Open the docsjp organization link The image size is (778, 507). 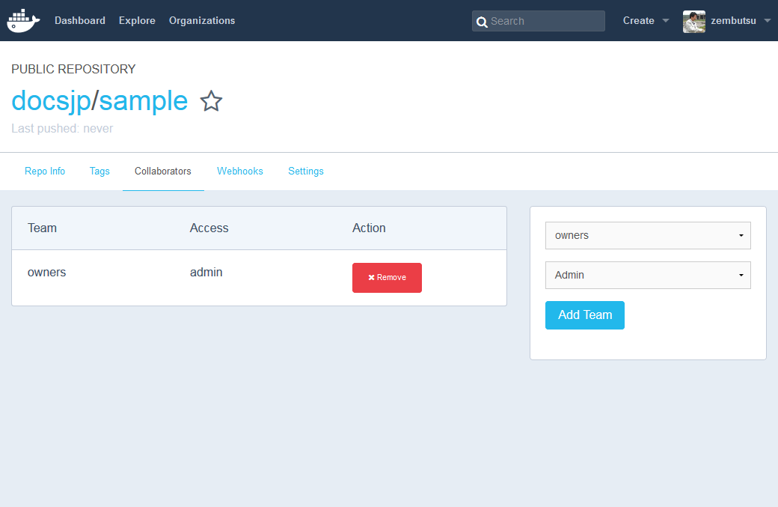click(51, 101)
